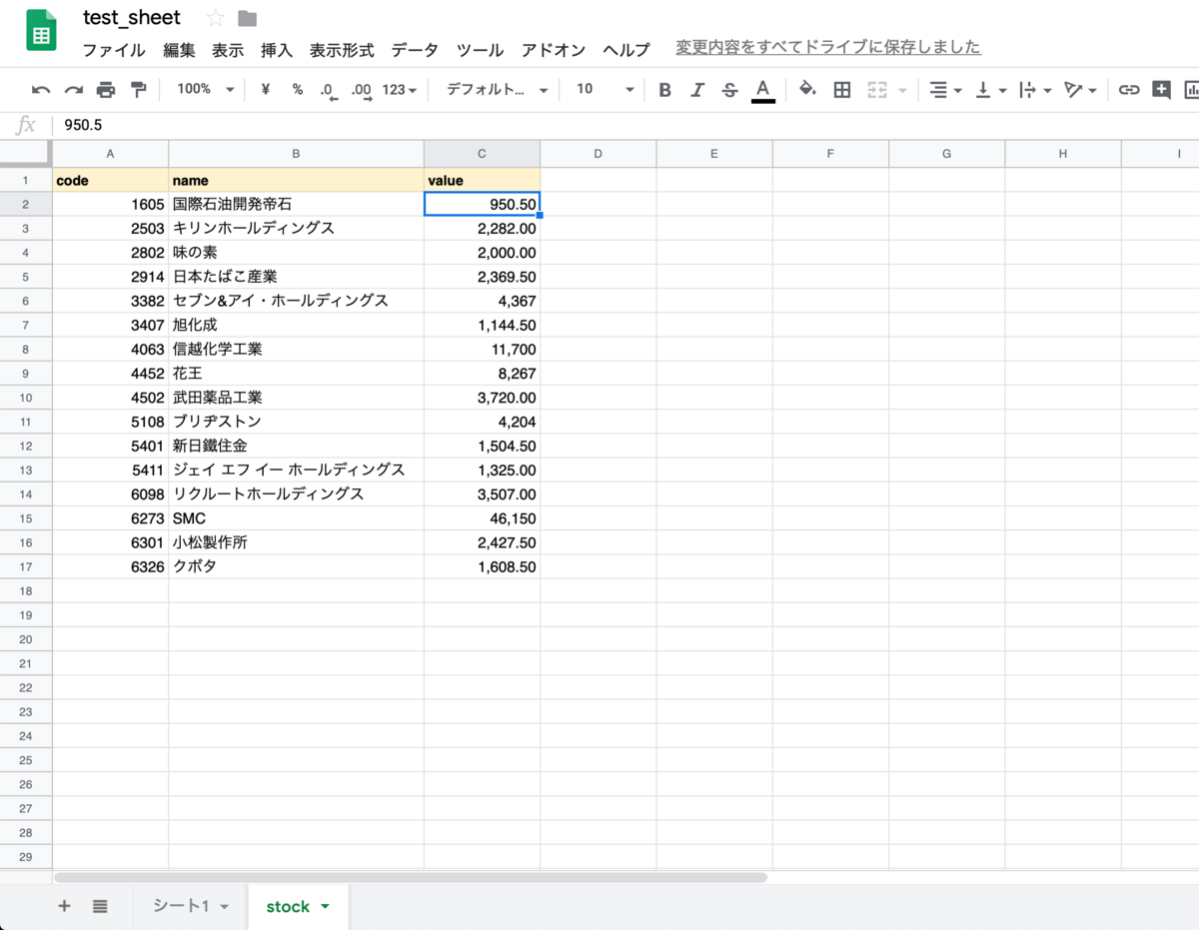This screenshot has width=1199, height=930.
Task: Switch to the シート1 sheet tab
Action: (183, 906)
